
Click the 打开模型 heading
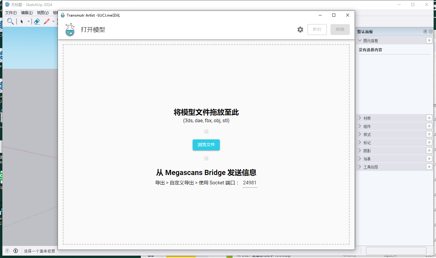tap(93, 30)
